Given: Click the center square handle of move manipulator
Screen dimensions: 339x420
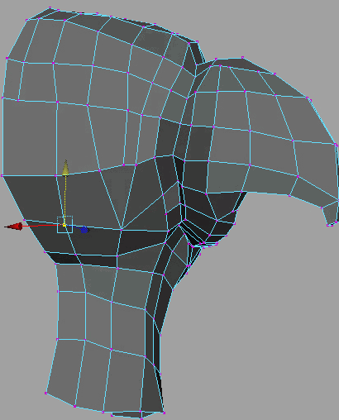Looking at the screenshot, I should 64,225.
